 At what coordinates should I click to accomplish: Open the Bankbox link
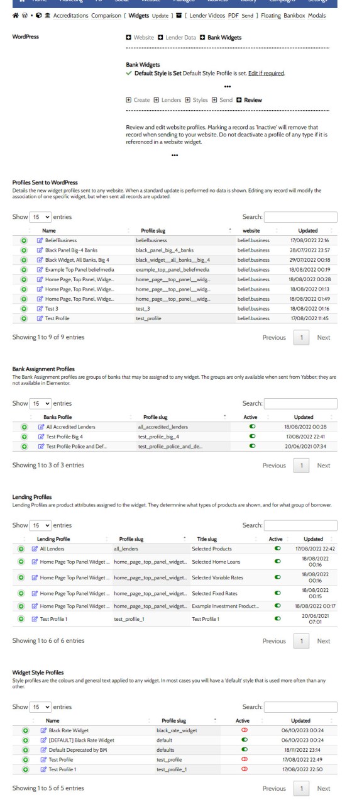294,15
